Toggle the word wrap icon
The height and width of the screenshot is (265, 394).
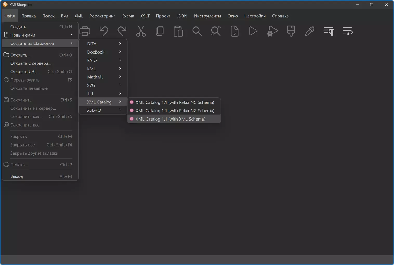point(347,31)
